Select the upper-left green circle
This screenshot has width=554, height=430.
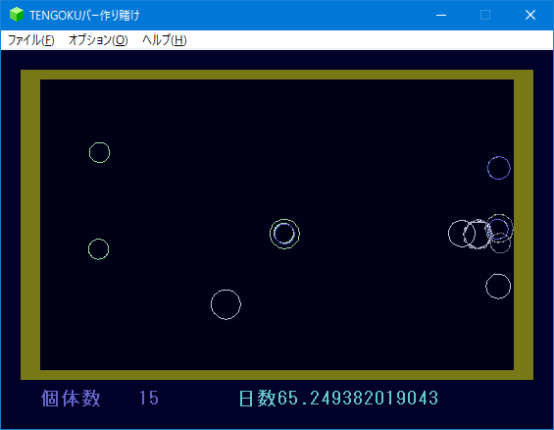tap(99, 152)
